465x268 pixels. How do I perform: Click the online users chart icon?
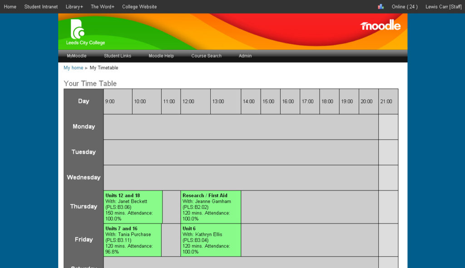(381, 6)
